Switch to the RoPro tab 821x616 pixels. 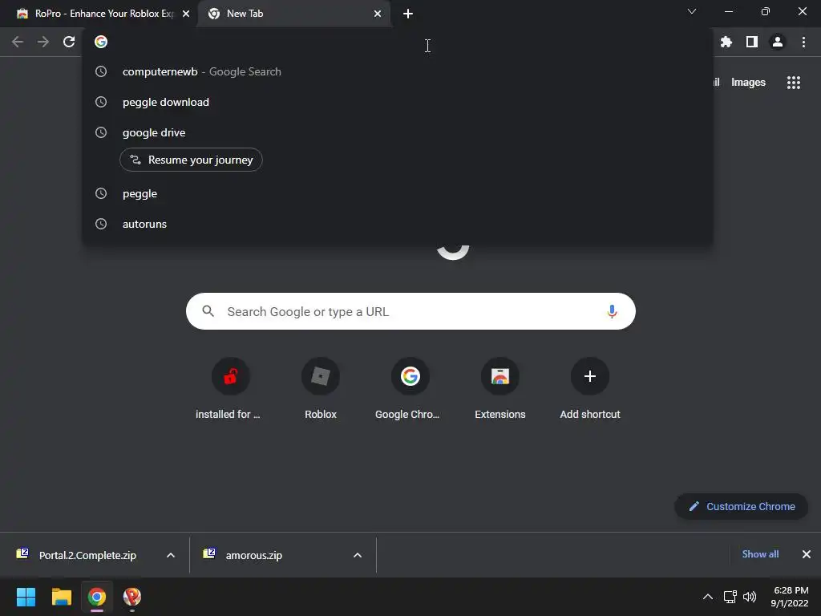click(99, 14)
